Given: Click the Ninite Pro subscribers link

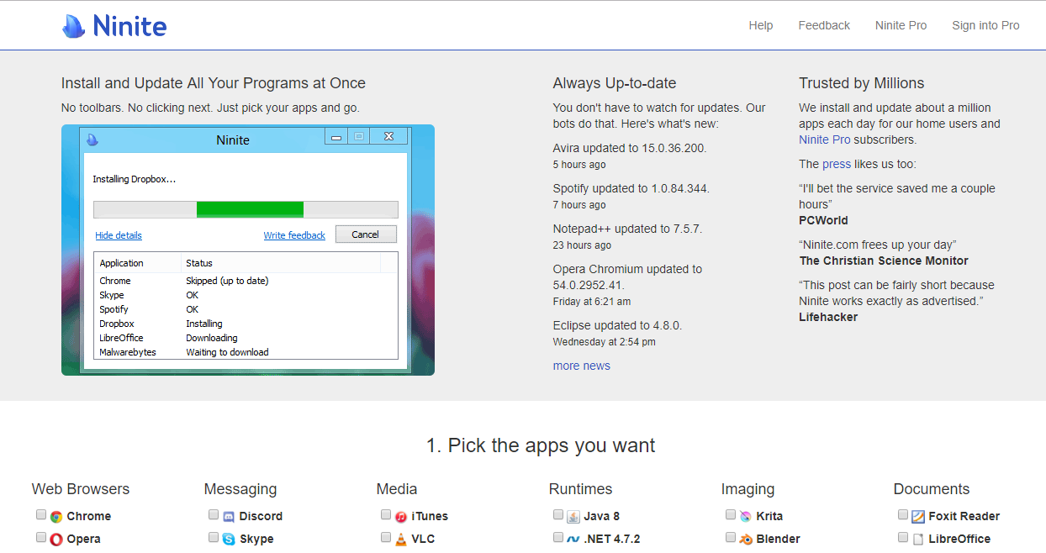Looking at the screenshot, I should coord(824,140).
